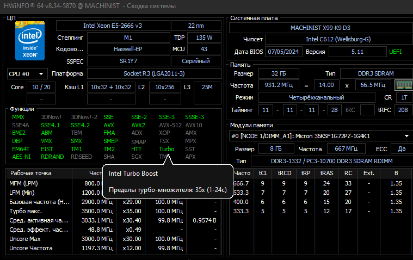Screen dimensions: 413x260
Task: Click the motherboard name MACHINIST X99-K9 D3
Action: (x=320, y=28)
